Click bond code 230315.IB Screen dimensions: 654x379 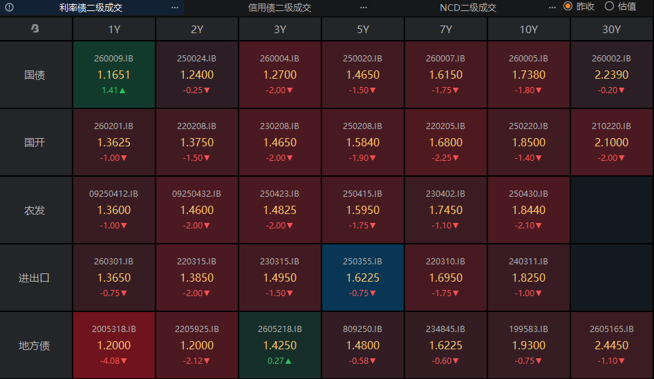[279, 262]
